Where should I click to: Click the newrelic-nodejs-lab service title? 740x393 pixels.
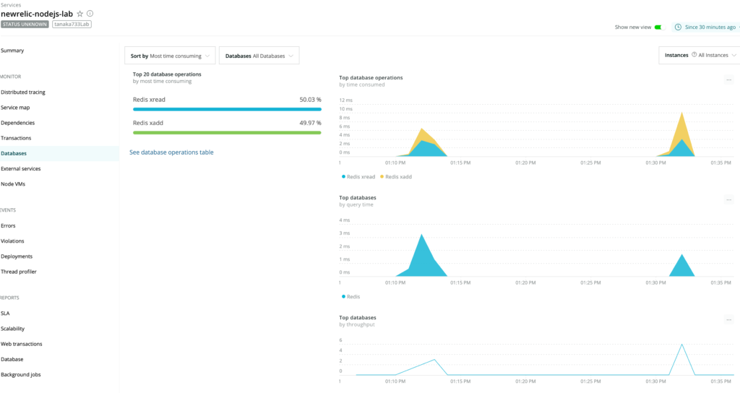tap(37, 14)
